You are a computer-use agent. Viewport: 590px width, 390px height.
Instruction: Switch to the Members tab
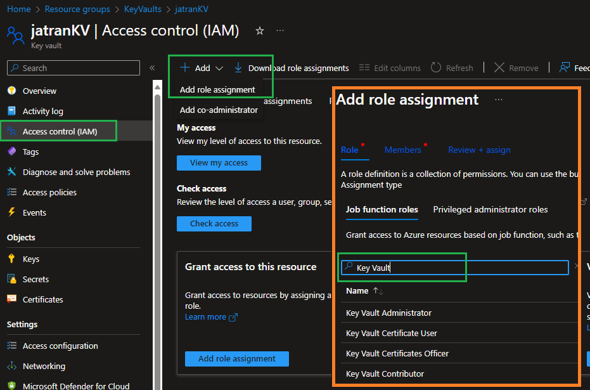click(x=402, y=150)
